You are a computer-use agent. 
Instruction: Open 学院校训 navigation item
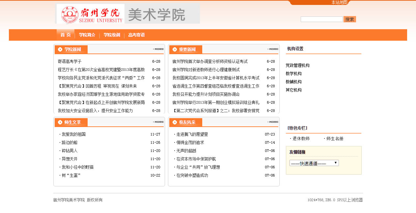click(112, 35)
